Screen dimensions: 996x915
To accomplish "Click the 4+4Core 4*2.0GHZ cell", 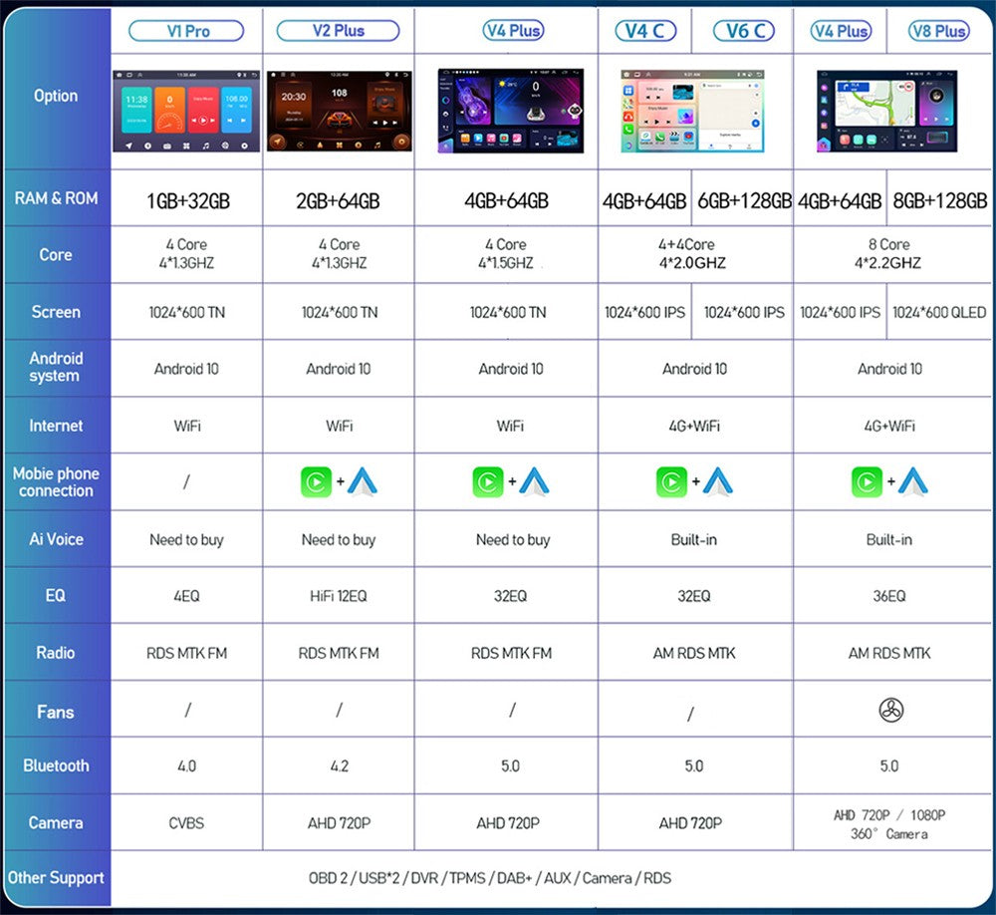I will [692, 254].
